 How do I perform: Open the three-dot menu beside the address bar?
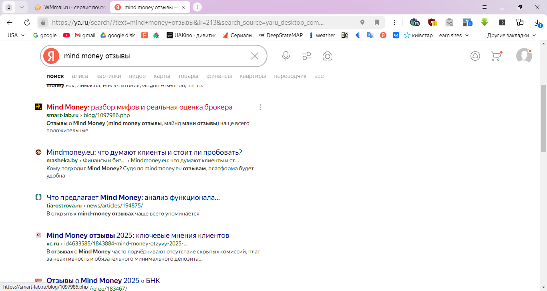pos(394,22)
